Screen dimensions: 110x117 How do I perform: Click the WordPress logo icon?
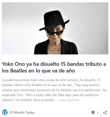click(x=5, y=112)
